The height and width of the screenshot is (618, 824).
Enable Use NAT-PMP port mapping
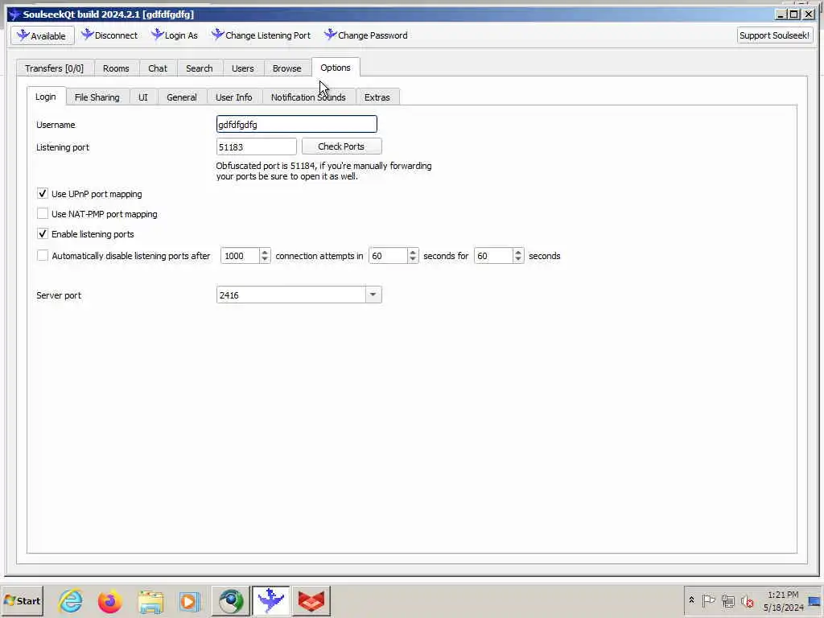(43, 213)
